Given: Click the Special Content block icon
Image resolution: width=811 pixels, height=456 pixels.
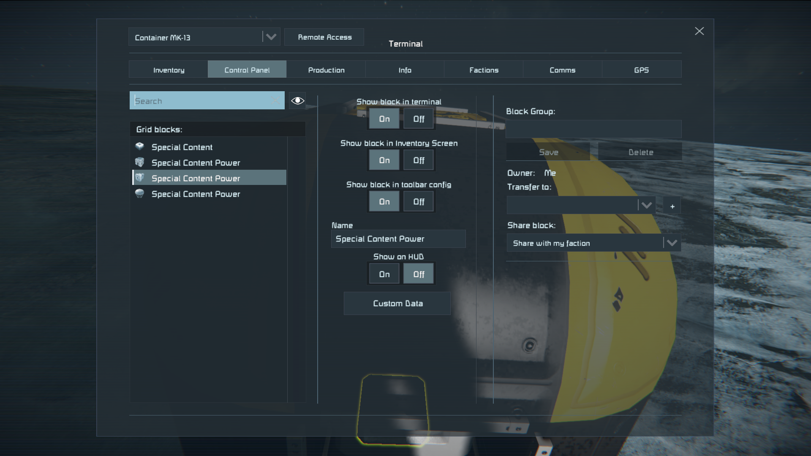Looking at the screenshot, I should (x=140, y=147).
